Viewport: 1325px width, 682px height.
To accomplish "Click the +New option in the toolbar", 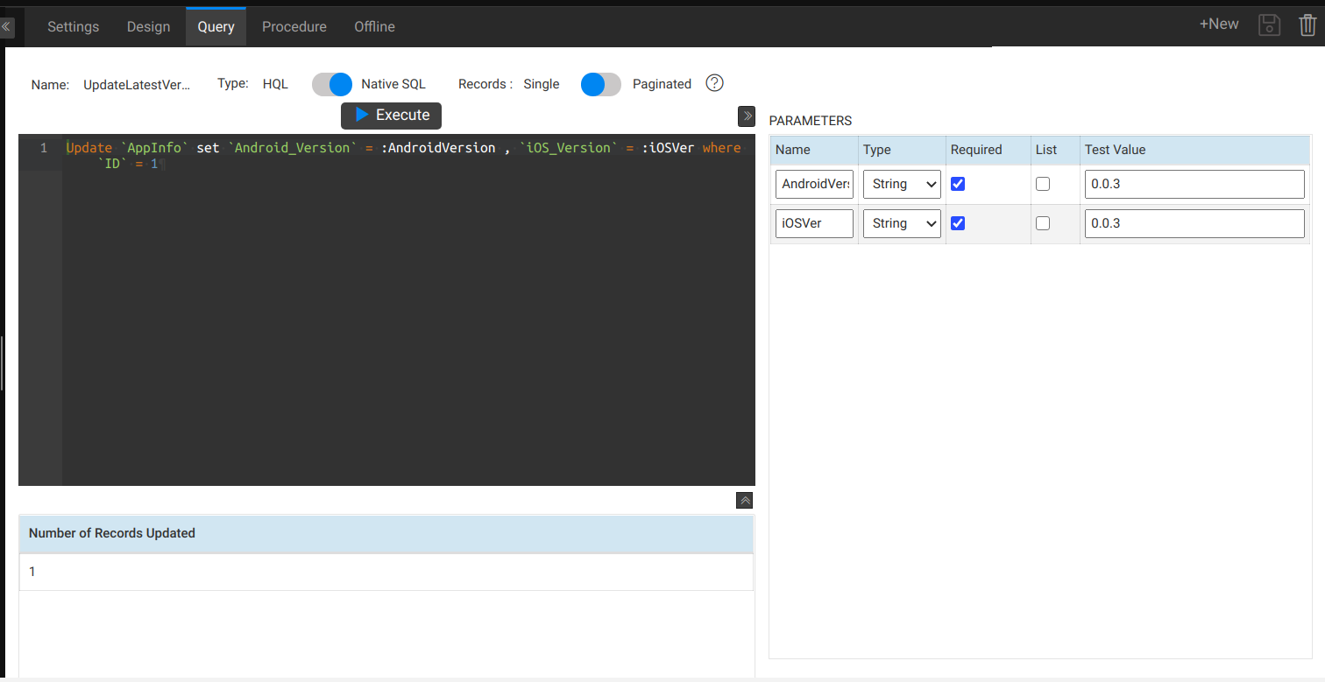I will pos(1218,24).
